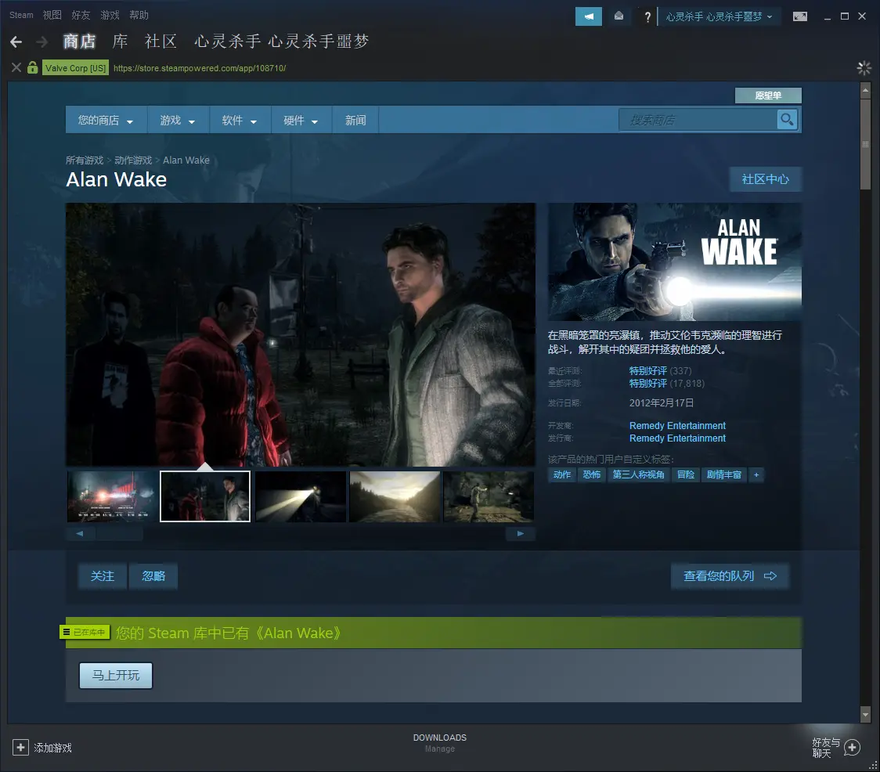880x772 pixels.
Task: Open the 帮助 menu
Action: 139,15
